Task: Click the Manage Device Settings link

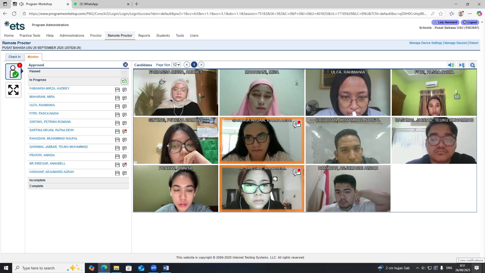Action: (x=426, y=43)
